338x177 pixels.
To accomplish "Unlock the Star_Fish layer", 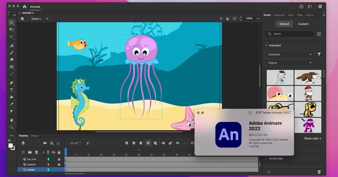I will tap(59, 159).
